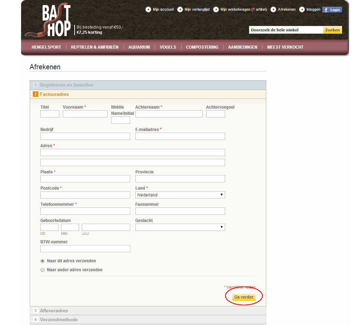Click the Provincie input field

180,179
